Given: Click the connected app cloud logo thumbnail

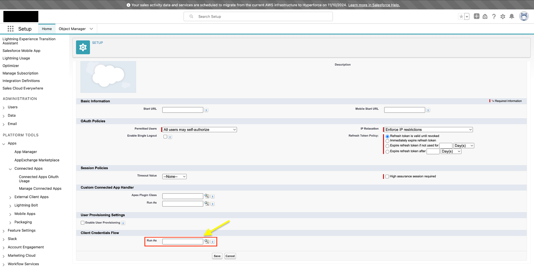Looking at the screenshot, I should coord(108,77).
